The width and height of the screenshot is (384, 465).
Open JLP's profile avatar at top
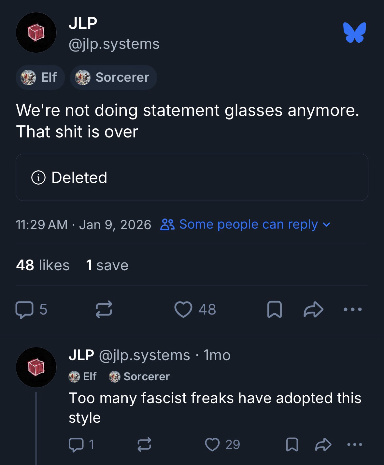[x=36, y=33]
